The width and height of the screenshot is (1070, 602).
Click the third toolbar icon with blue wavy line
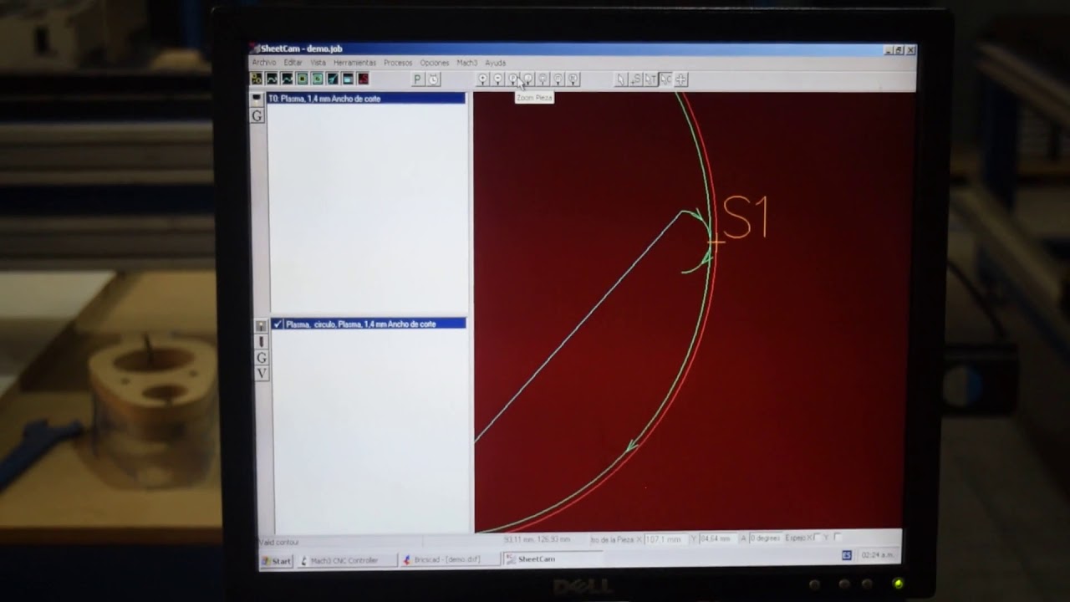pos(287,79)
